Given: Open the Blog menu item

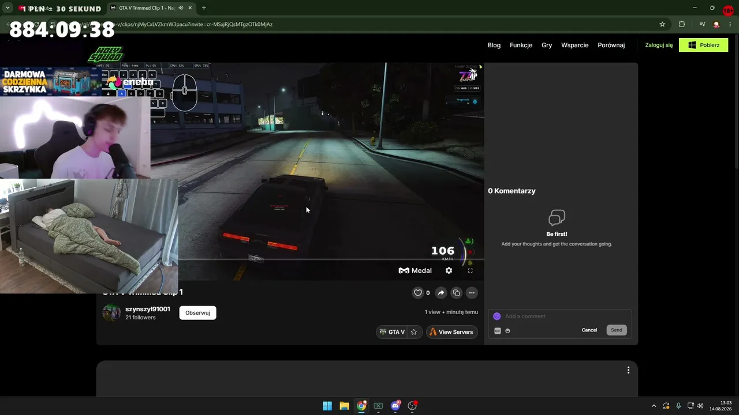Looking at the screenshot, I should [494, 45].
